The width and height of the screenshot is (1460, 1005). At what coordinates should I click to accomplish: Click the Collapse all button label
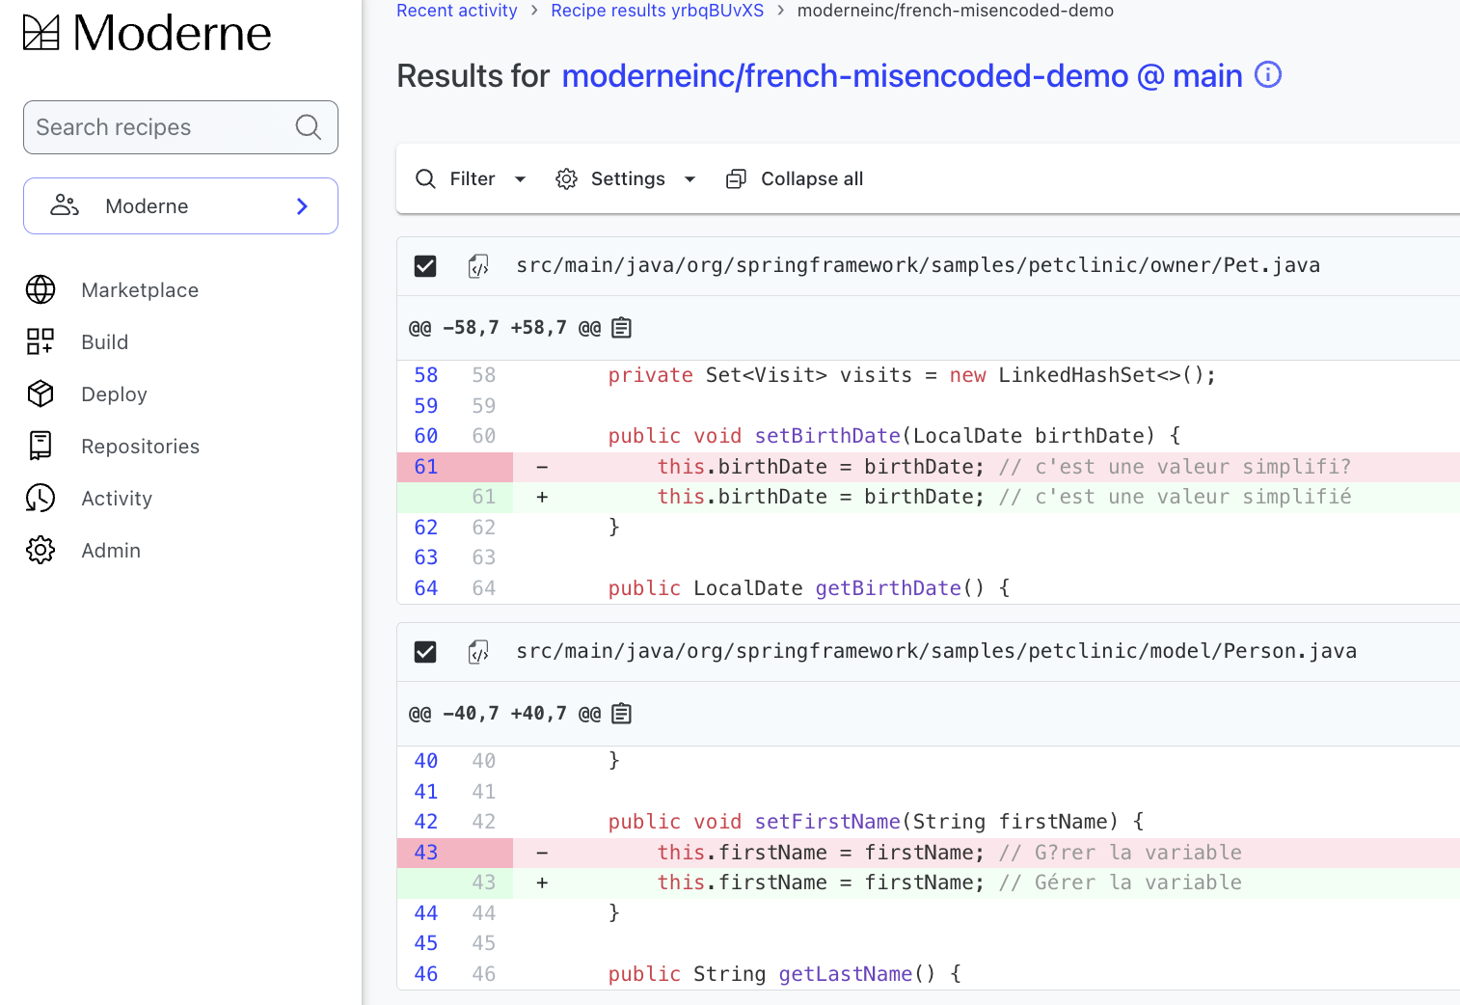click(x=812, y=178)
